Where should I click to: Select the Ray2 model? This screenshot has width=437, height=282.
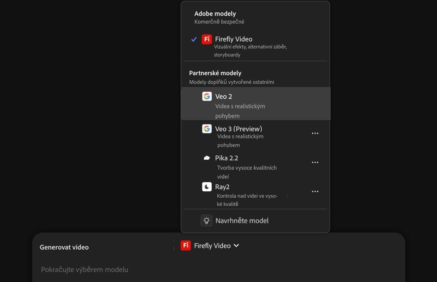click(222, 186)
